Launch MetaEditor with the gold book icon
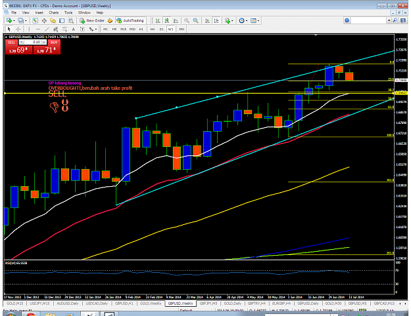Image resolution: width=411 pixels, height=316 pixels. pyautogui.click(x=110, y=20)
